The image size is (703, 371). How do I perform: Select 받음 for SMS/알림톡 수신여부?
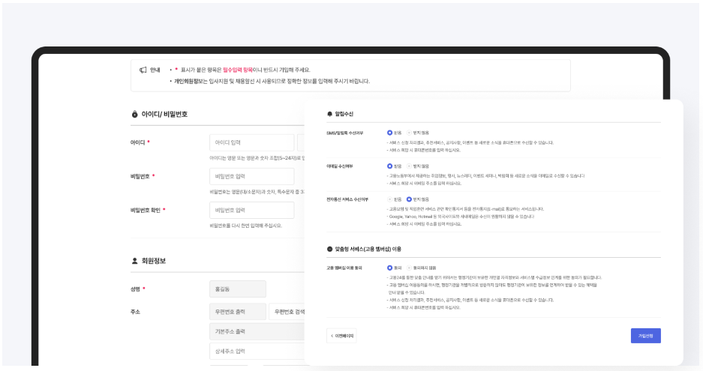389,133
